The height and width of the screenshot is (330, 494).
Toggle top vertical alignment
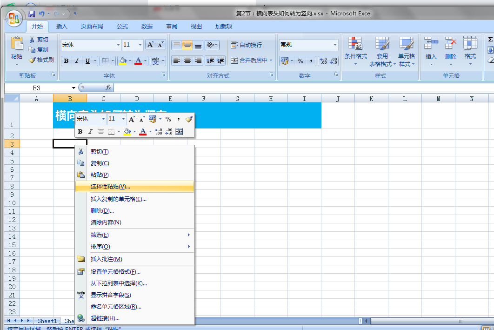coord(177,45)
